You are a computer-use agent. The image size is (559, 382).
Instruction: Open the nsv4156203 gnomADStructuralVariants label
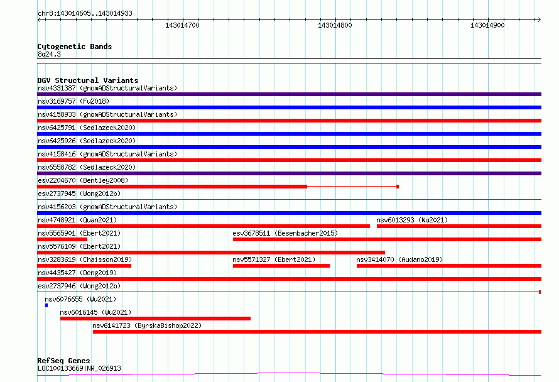(x=107, y=207)
